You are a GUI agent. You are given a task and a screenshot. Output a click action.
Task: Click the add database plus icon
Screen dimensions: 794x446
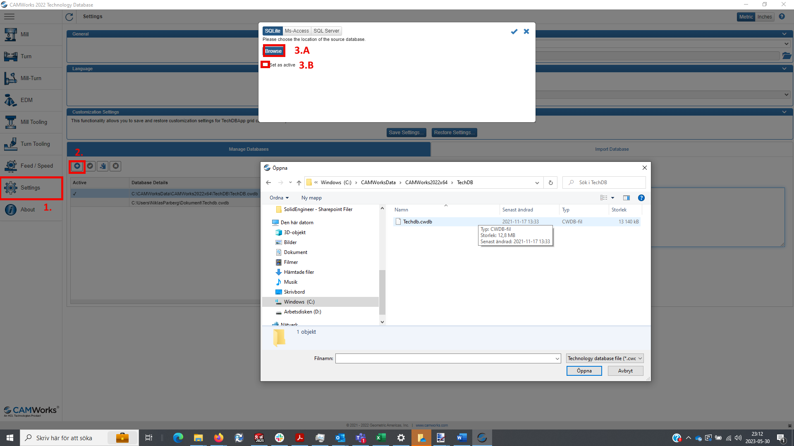pos(77,166)
